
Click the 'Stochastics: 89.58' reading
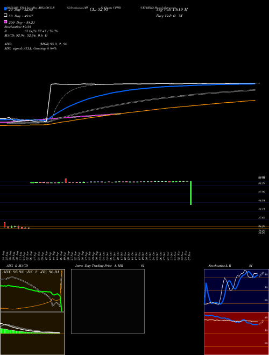point(18,27)
